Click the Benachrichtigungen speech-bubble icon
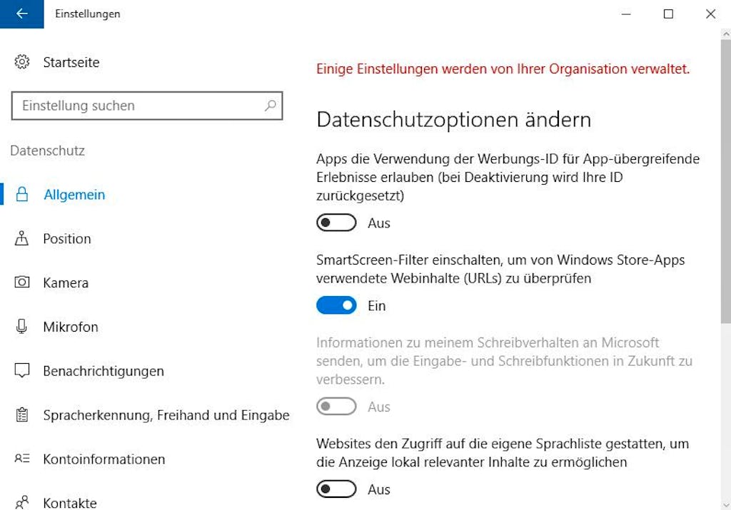This screenshot has width=731, height=510. [22, 371]
